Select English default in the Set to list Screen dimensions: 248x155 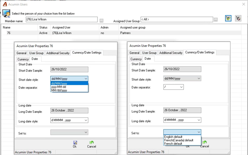[182, 137]
